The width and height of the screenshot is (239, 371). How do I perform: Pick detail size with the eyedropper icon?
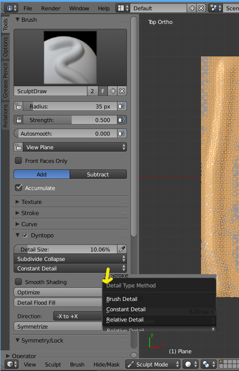122,249
